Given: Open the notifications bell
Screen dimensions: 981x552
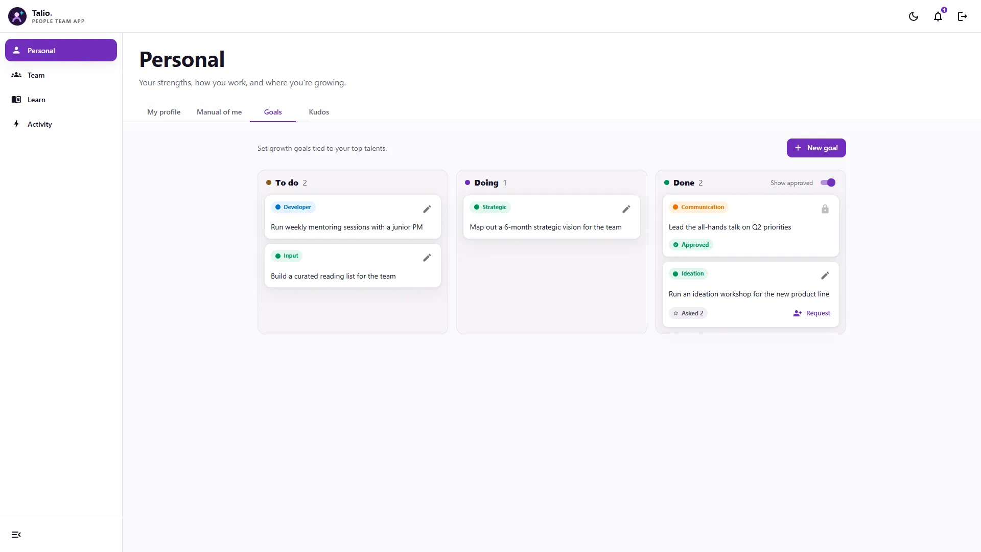Looking at the screenshot, I should pos(938,16).
